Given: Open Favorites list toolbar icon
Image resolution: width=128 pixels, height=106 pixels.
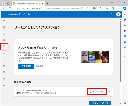Looking at the screenshot, I should [101, 8].
